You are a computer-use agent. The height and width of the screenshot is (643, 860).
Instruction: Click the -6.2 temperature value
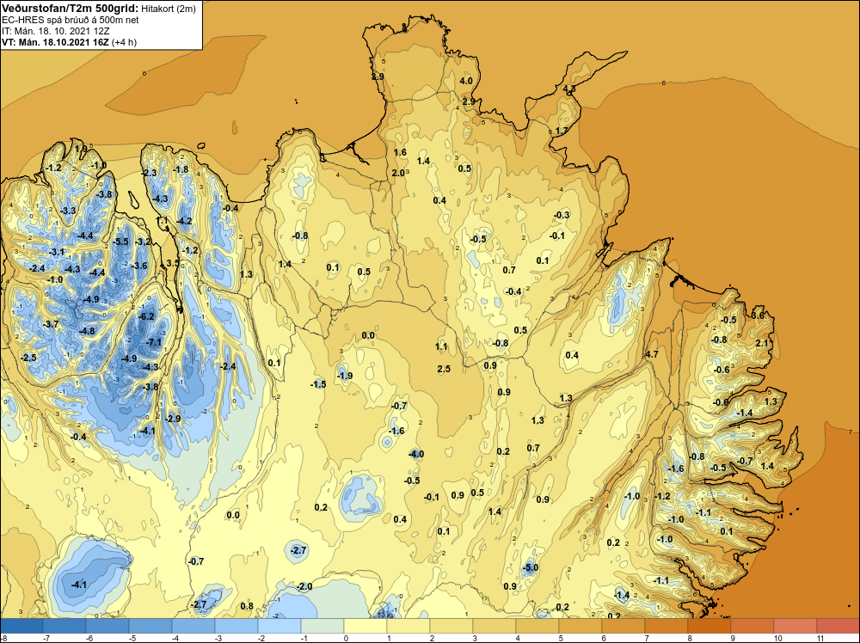[x=146, y=316]
